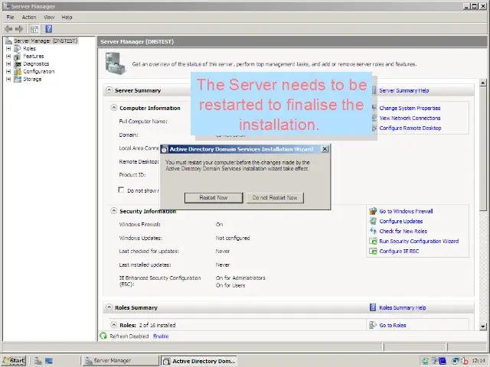
Task: Open Run Security Configuration Wizard link
Action: [x=419, y=242]
